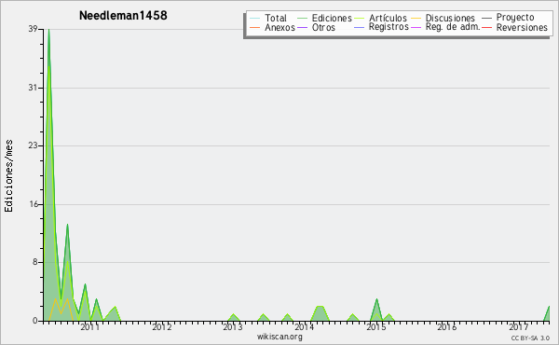This screenshot has width=559, height=345.
Task: Click the CC BY-SA 3.0 license text
Action: point(530,338)
